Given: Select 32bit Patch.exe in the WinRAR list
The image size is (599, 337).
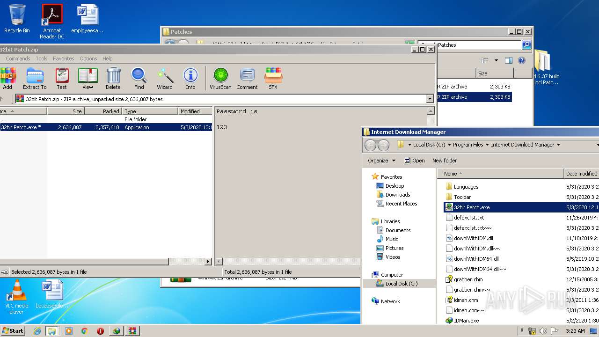Looking at the screenshot, I should click(106, 127).
